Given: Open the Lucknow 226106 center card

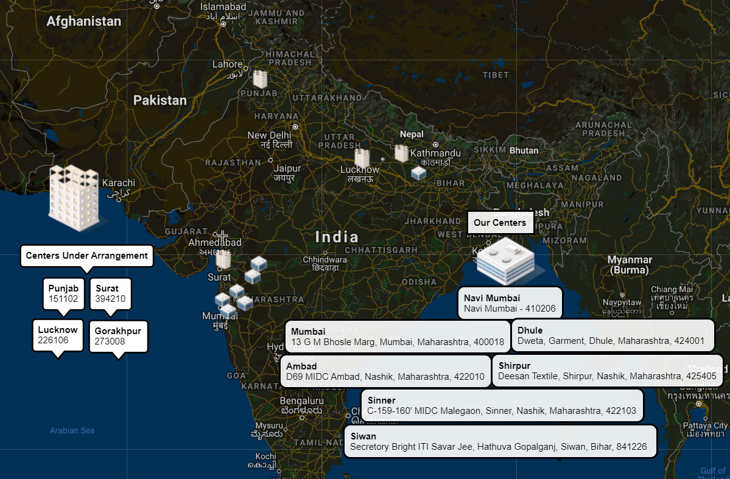Looking at the screenshot, I should pos(58,335).
